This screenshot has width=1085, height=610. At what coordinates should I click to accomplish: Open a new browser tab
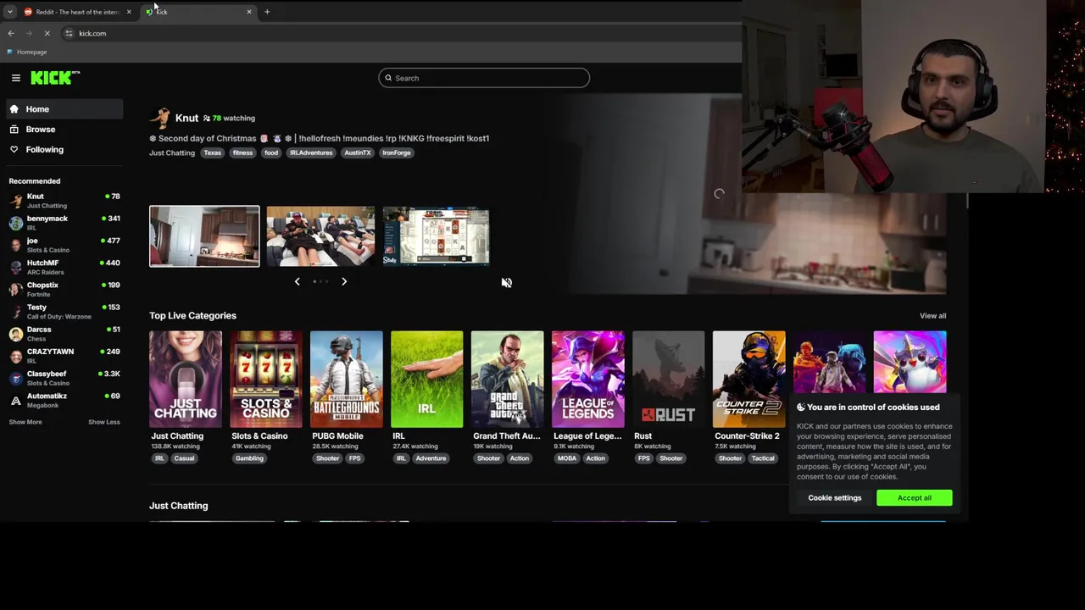(267, 12)
